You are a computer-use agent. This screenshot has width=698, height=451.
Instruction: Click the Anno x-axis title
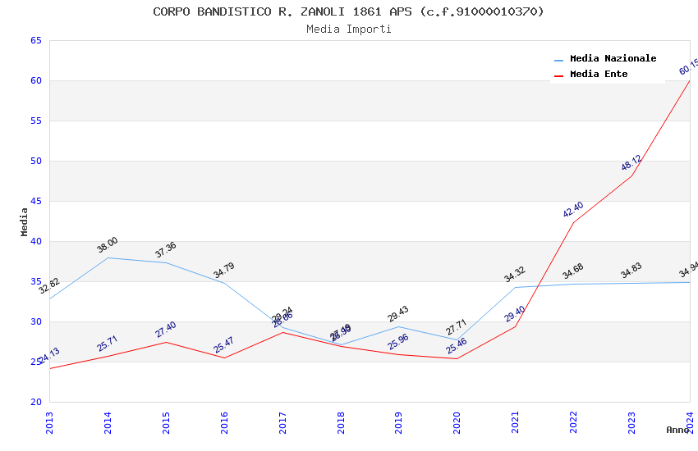[677, 430]
